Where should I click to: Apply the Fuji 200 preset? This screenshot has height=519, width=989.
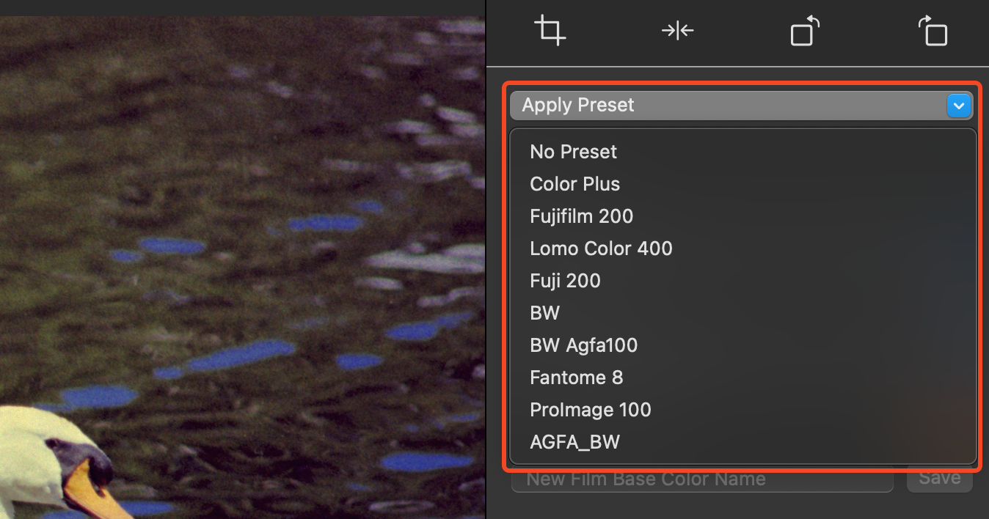tap(565, 280)
